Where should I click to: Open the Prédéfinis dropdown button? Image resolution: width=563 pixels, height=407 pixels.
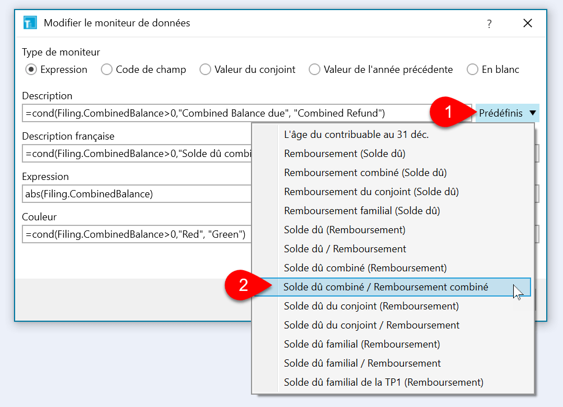coord(508,113)
